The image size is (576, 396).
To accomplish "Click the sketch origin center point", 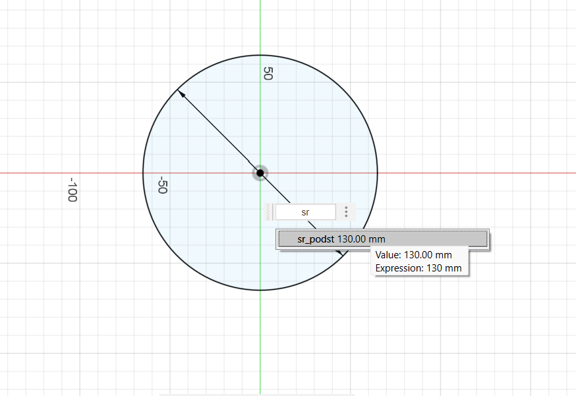I will [260, 173].
